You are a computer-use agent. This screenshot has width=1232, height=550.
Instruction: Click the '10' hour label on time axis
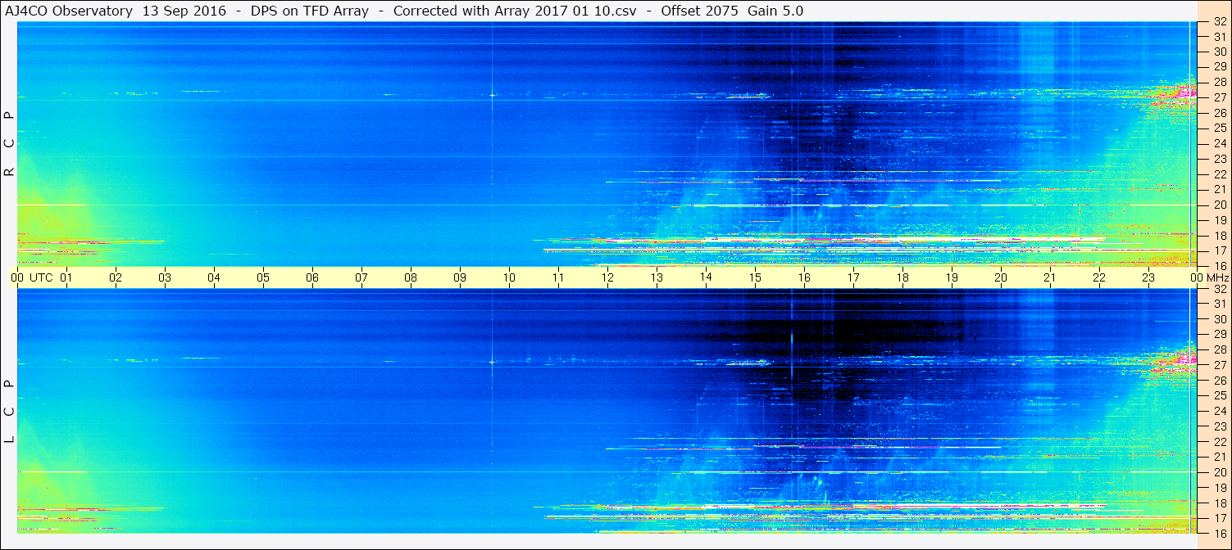509,277
